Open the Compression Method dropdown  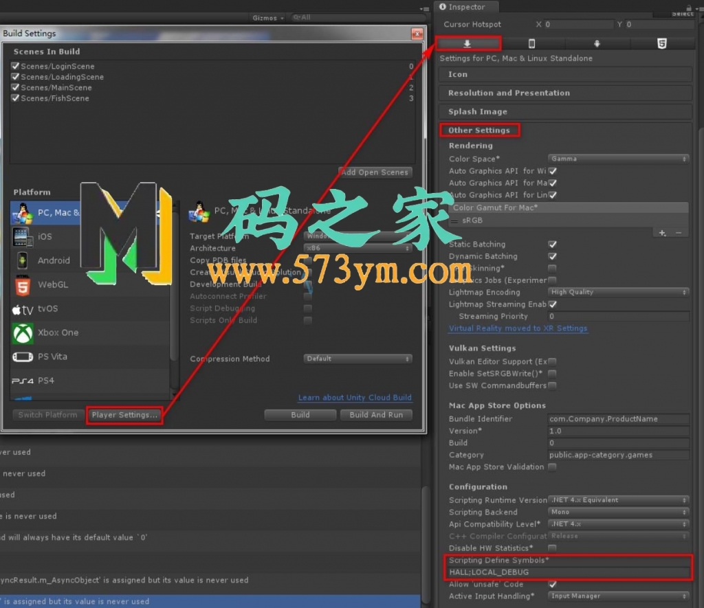pos(357,359)
